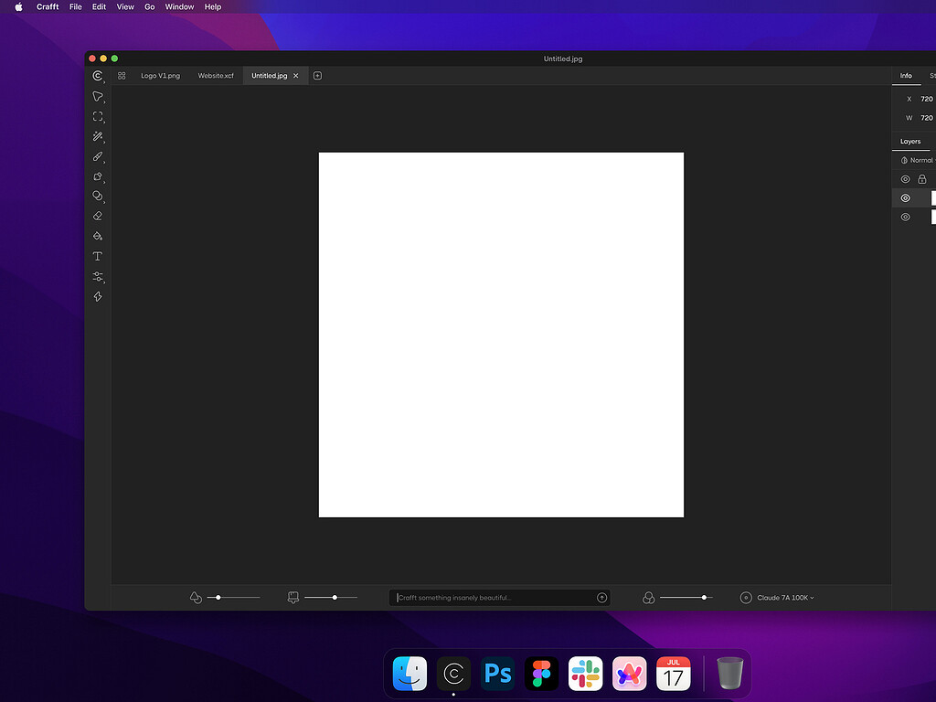Select the Eraser tool
Viewport: 936px width, 702px height.
[98, 216]
